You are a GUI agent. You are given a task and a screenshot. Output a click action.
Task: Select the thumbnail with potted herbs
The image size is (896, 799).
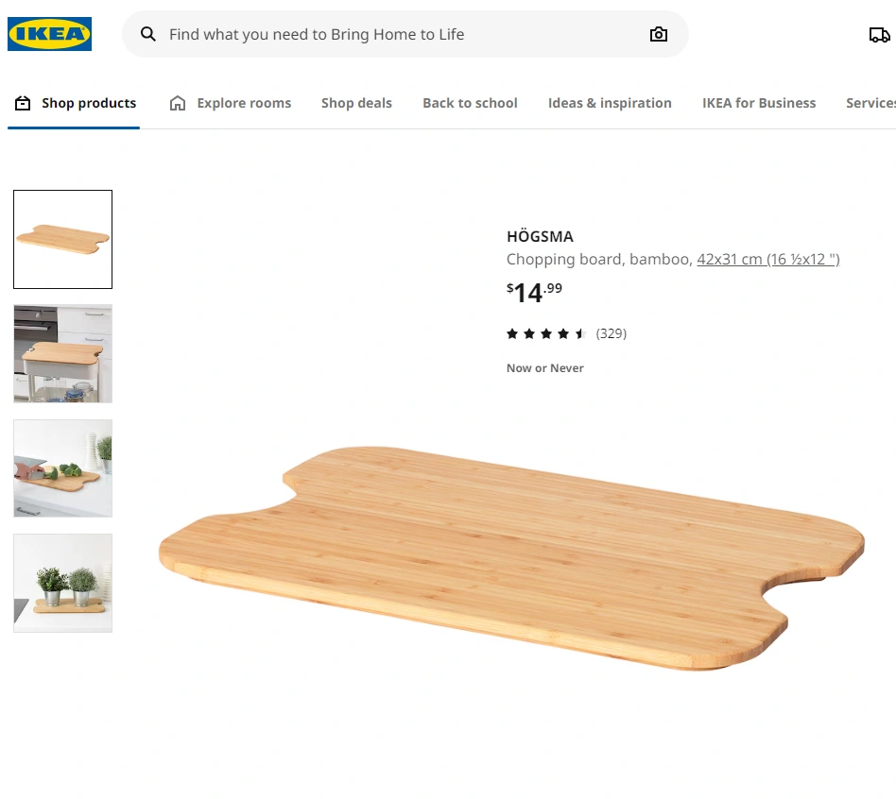(x=63, y=583)
